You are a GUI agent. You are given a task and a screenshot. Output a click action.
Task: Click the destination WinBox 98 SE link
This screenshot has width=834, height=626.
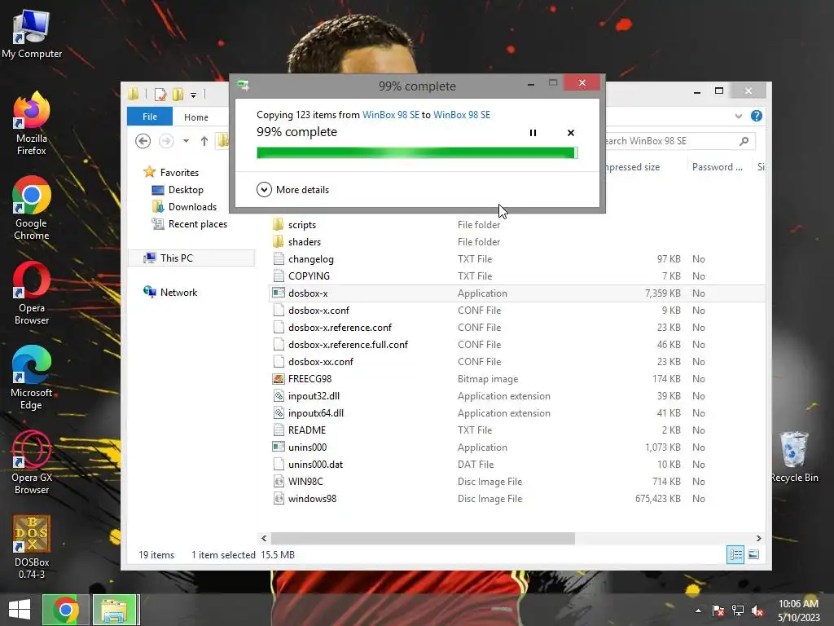462,115
